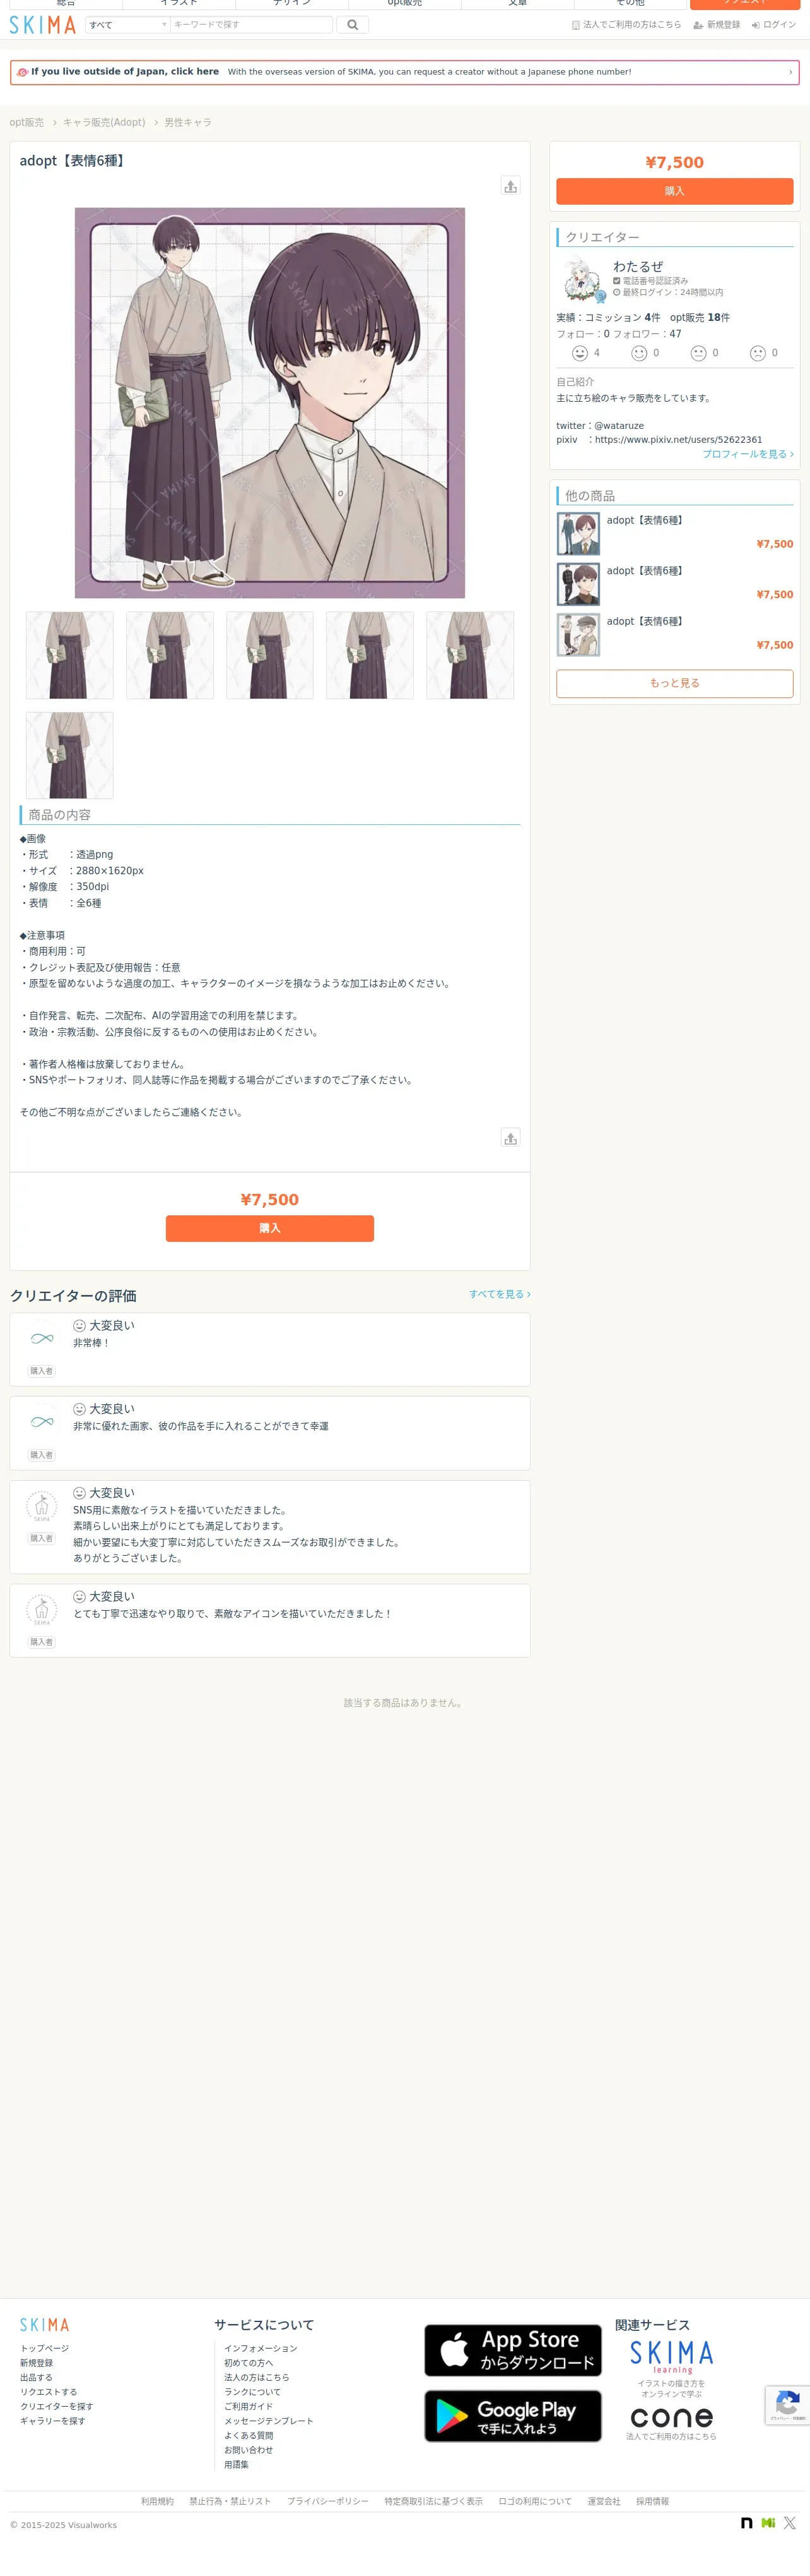
Task: Click creator name わたるぜ
Action: (x=638, y=266)
